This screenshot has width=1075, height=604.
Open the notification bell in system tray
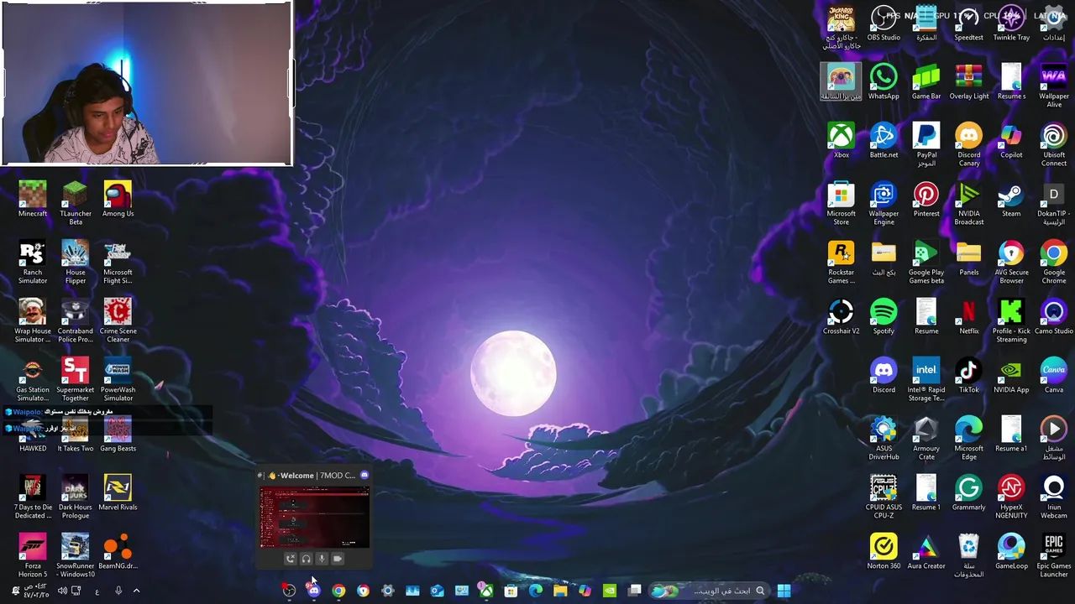coord(15,591)
